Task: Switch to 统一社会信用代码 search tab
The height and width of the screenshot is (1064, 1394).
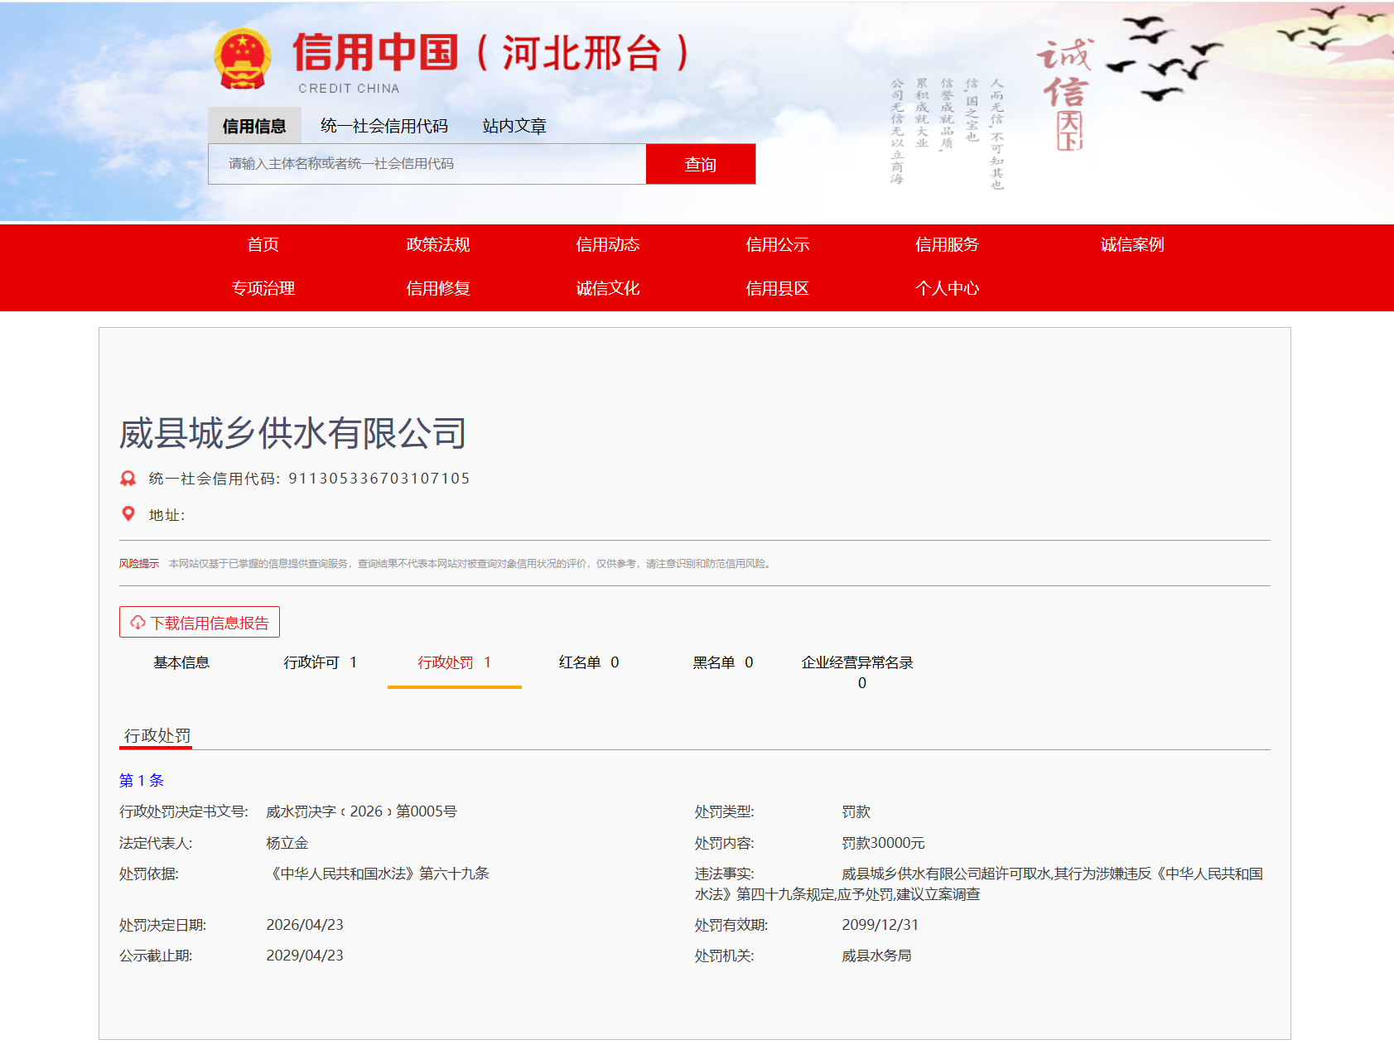Action: coord(383,126)
